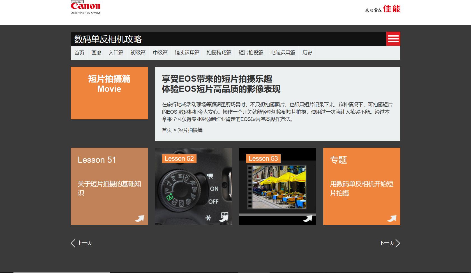Open the 入门篇 section
Viewport: 471px width, 273px height.
click(x=116, y=52)
